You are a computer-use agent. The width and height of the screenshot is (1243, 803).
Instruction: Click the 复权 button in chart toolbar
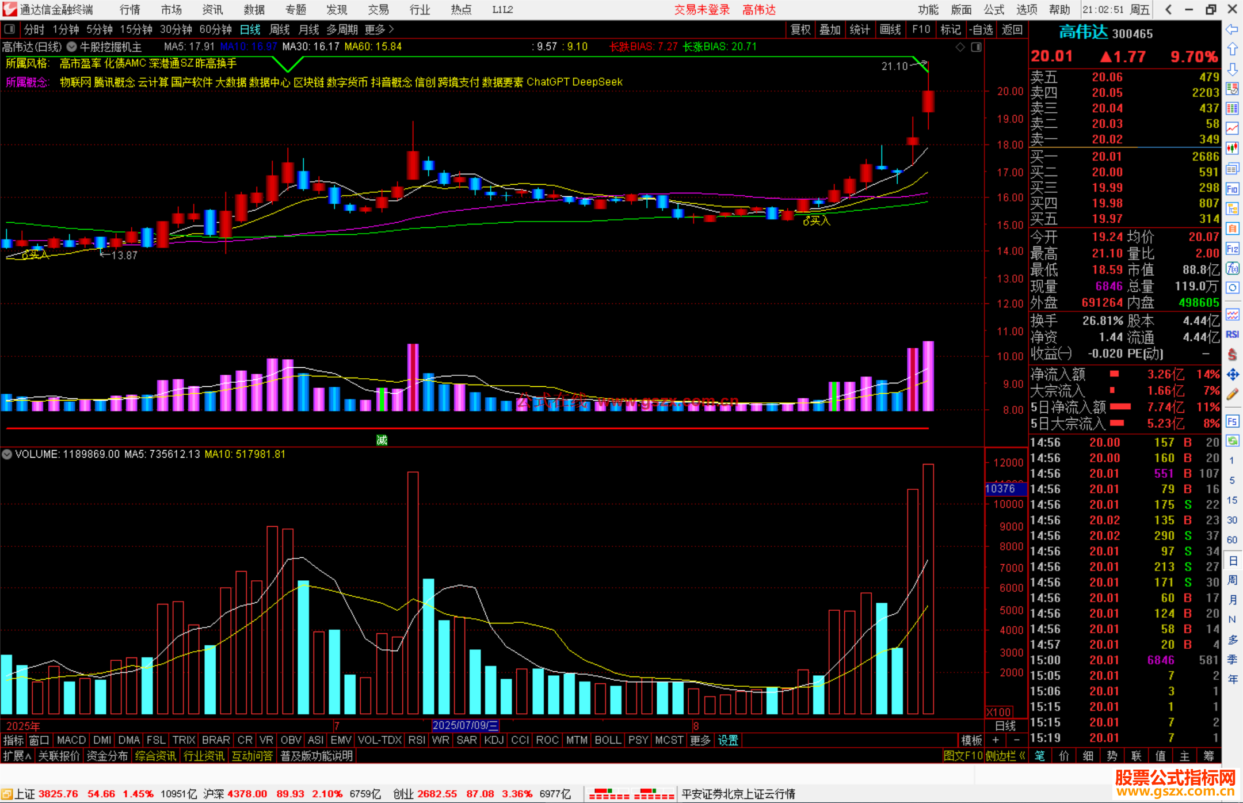coord(800,29)
